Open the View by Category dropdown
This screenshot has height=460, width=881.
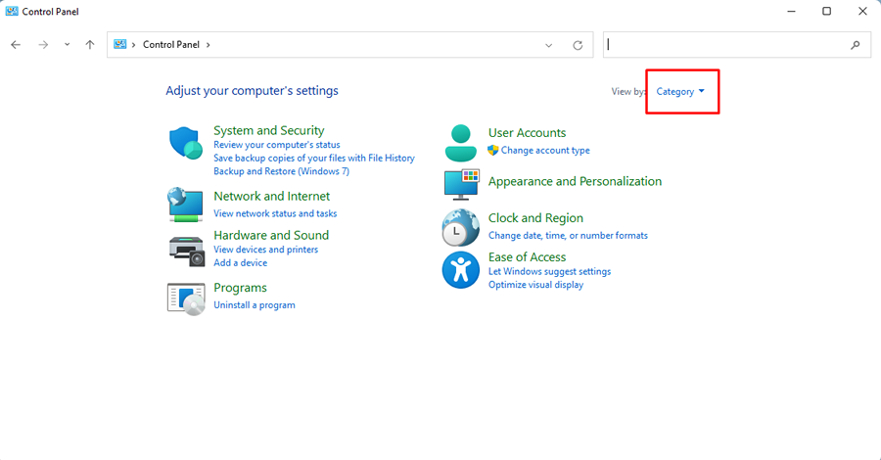tap(680, 91)
